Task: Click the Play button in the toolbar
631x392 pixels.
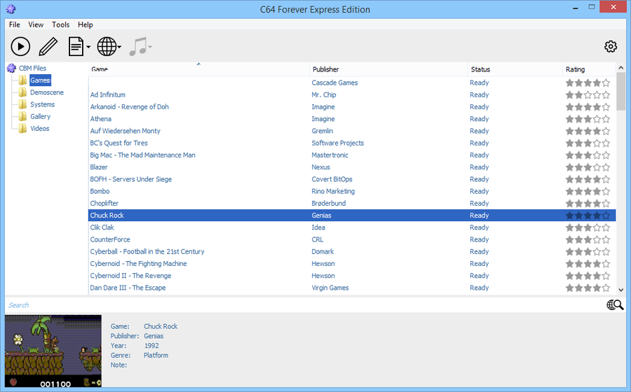Action: [x=20, y=47]
